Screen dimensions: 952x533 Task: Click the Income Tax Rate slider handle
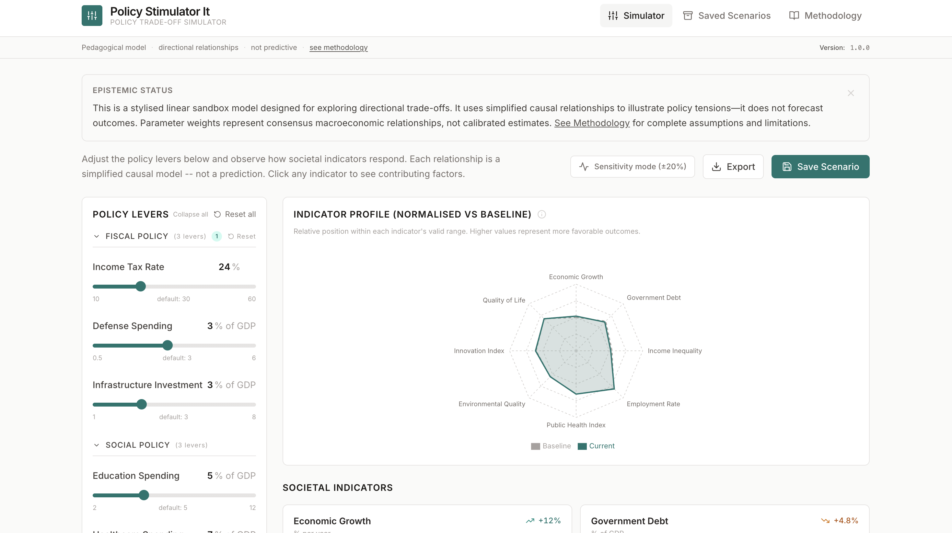click(x=140, y=286)
